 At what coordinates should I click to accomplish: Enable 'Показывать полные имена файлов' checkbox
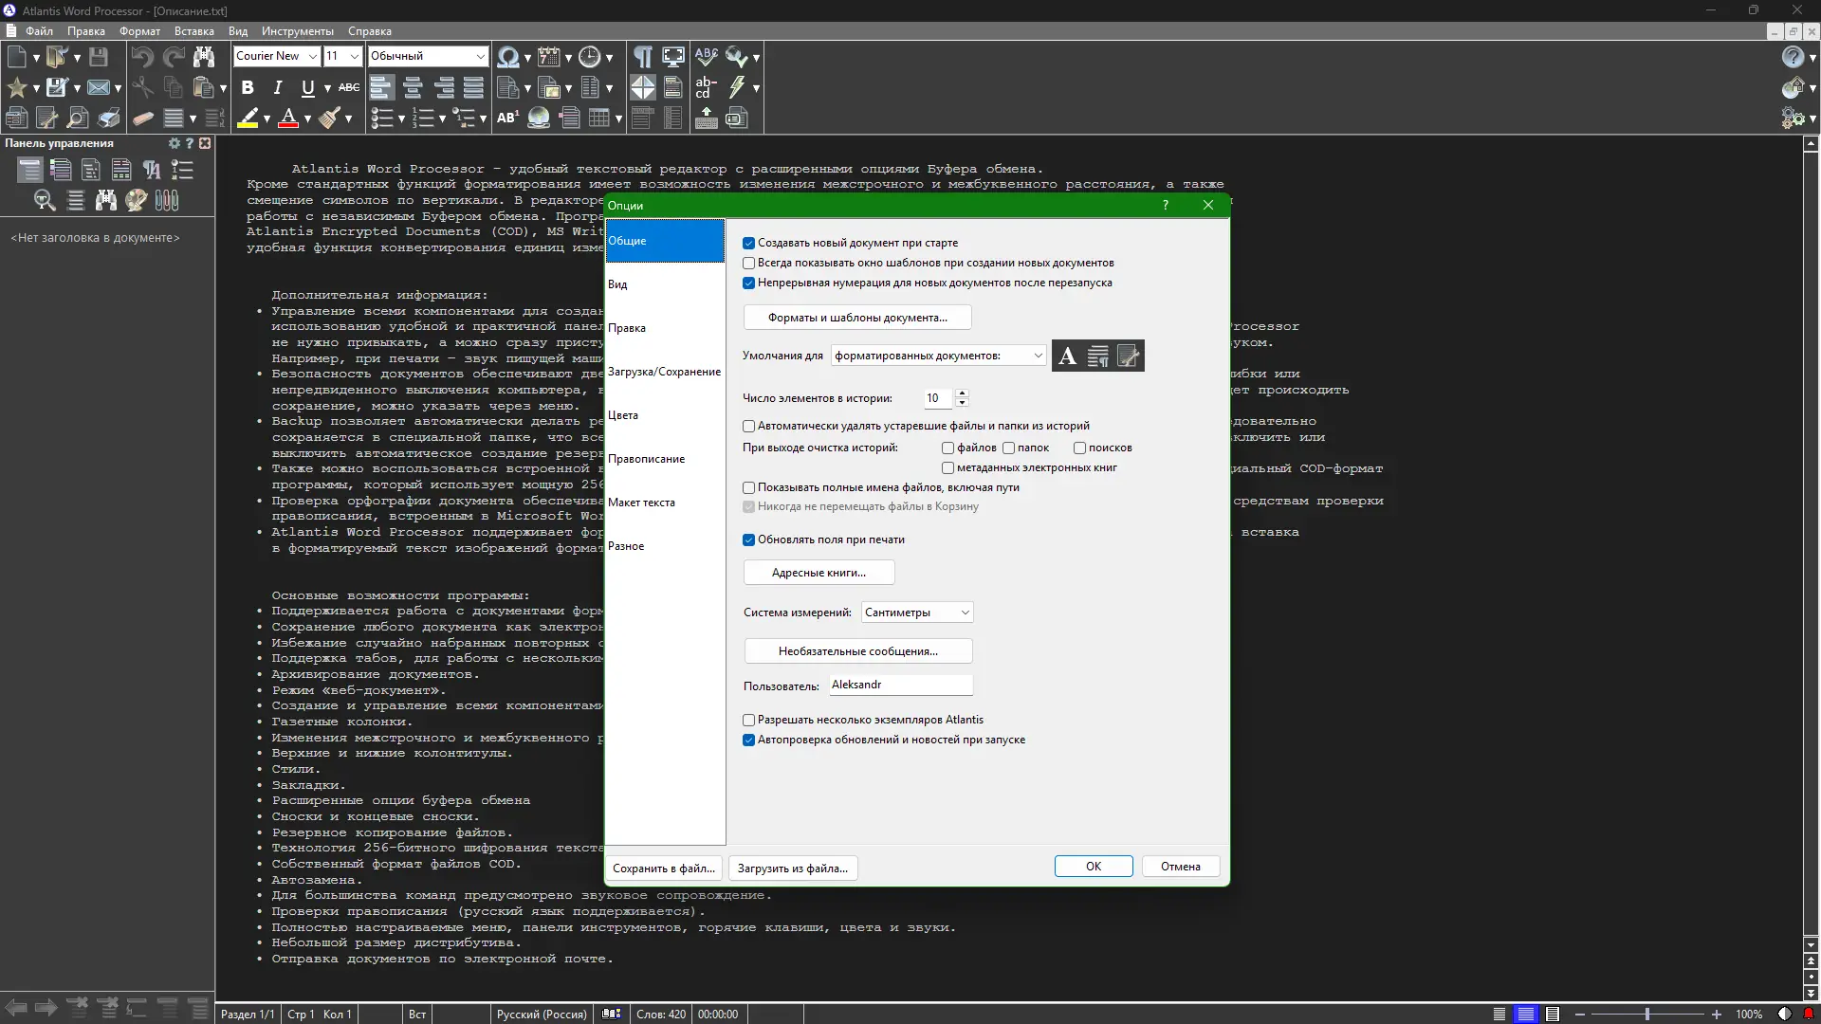[x=748, y=488]
